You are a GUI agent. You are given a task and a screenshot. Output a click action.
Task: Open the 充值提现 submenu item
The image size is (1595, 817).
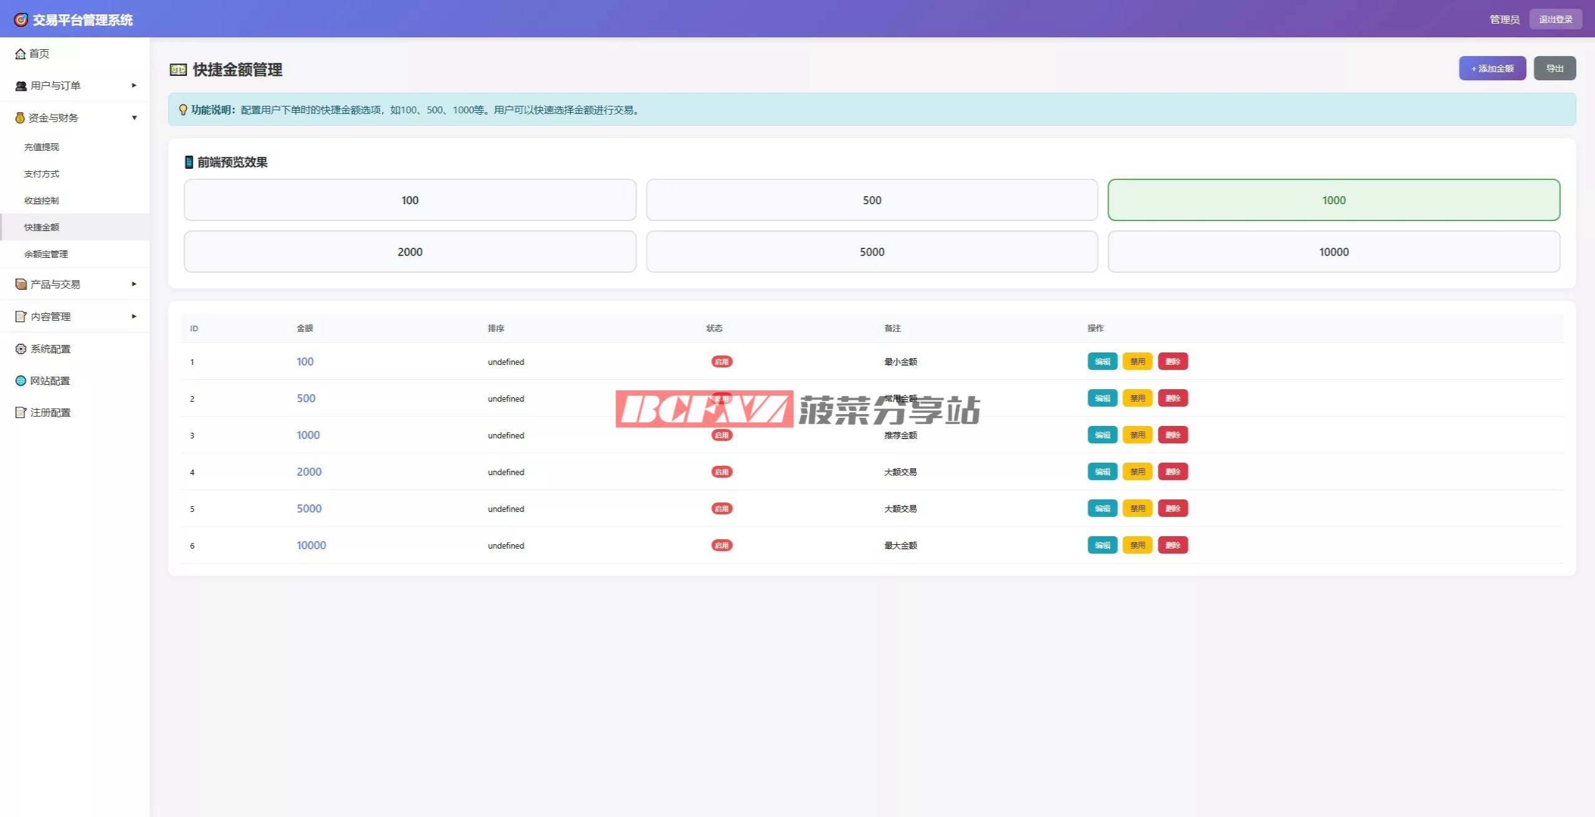[x=42, y=147]
